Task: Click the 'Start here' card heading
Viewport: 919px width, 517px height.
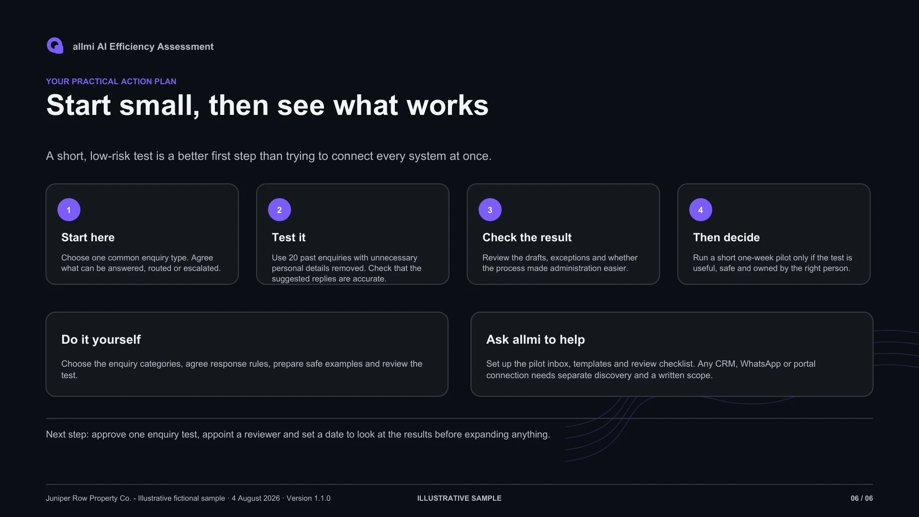Action: (88, 237)
